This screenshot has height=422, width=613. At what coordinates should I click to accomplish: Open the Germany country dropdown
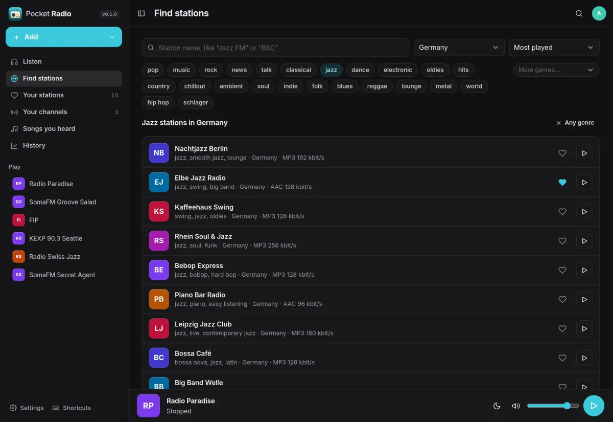click(459, 48)
